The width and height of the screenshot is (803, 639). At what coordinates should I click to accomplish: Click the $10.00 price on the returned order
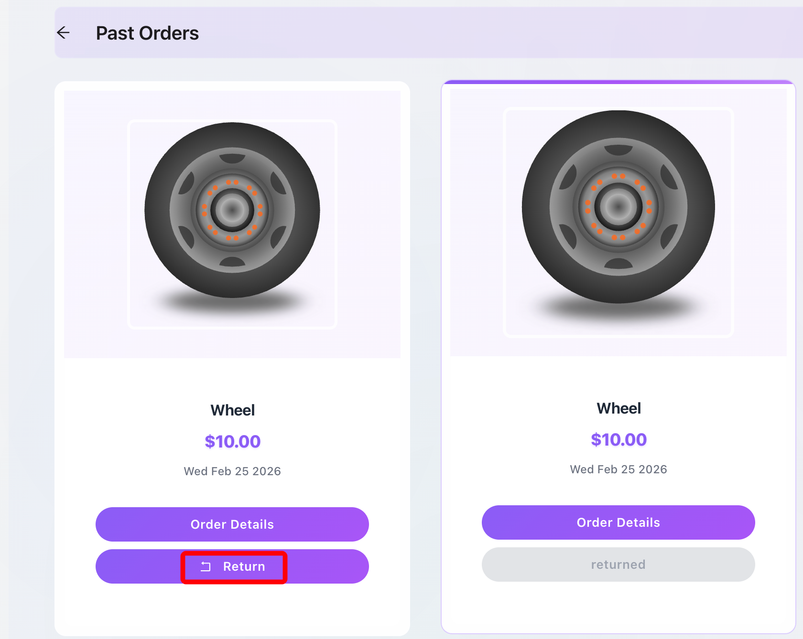coord(619,440)
